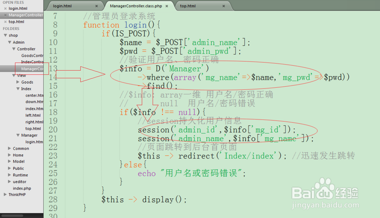Viewport: 380px width, 218px height.
Task: Place cursor on '$name = $_POST' line
Action: 185,43
